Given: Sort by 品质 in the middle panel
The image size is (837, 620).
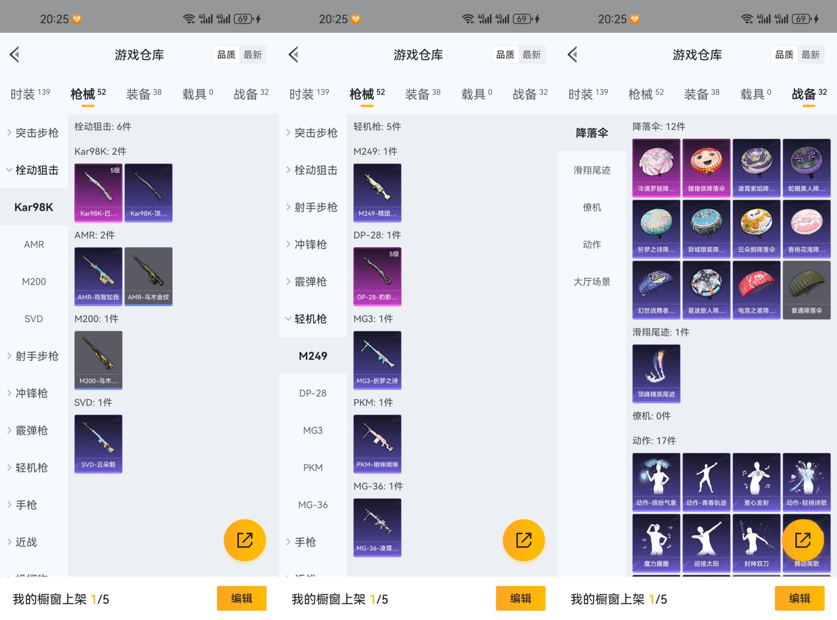Looking at the screenshot, I should click(505, 55).
